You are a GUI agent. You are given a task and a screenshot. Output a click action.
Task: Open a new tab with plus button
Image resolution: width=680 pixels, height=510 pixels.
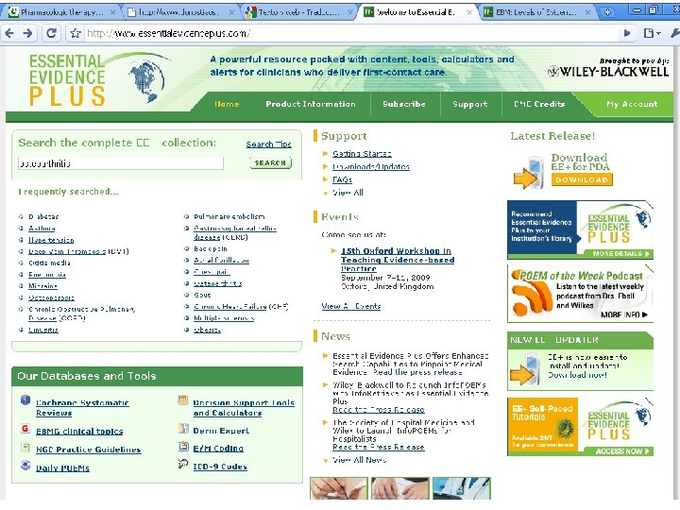(607, 12)
